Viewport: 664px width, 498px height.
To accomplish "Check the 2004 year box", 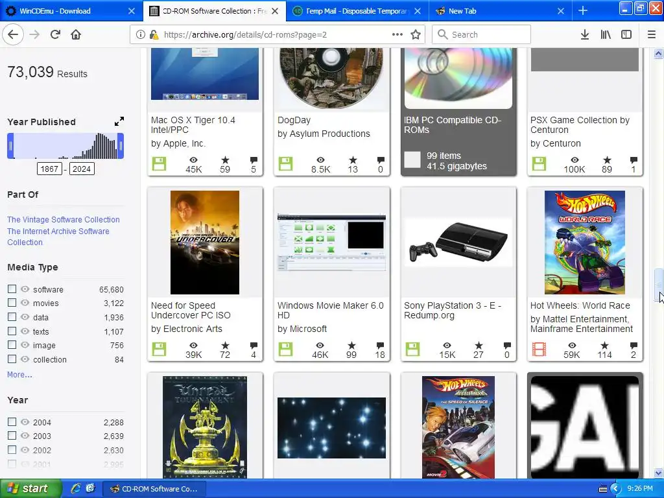I will (x=12, y=421).
